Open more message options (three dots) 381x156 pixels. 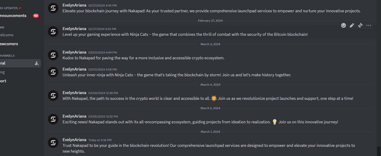369,25
